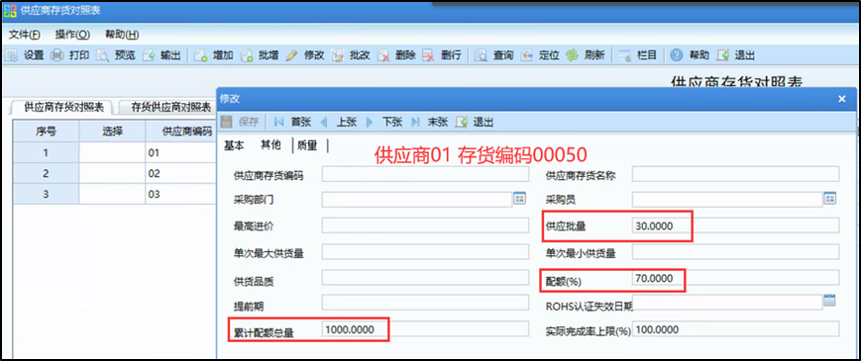This screenshot has width=861, height=361.
Task: Click the 帮助 help toolbar button
Action: [x=690, y=55]
